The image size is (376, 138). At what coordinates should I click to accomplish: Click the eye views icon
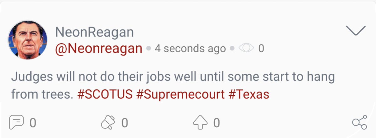246,49
